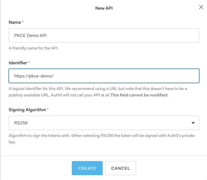This screenshot has width=207, height=180.
Task: Click the Name input field
Action: [x=104, y=35]
